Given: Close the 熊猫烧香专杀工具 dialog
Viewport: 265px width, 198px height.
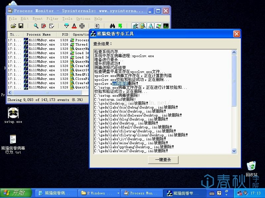Looking at the screenshot, I should [x=237, y=34].
